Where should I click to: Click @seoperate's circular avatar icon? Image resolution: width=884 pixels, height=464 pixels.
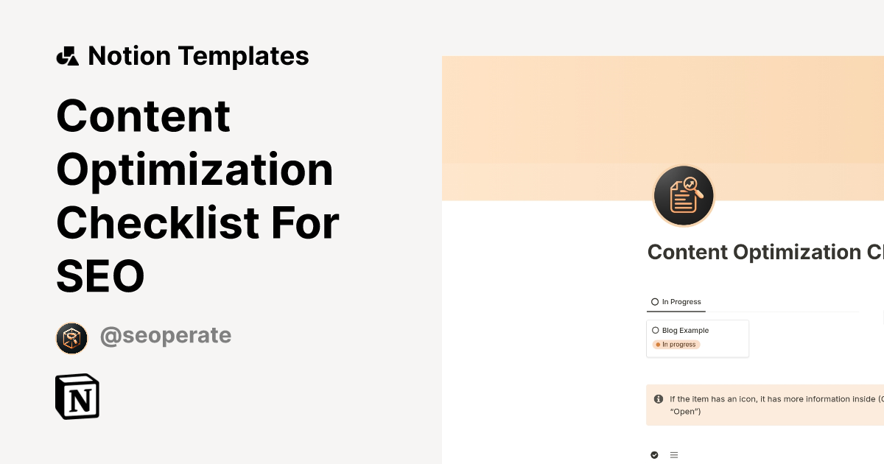(x=71, y=337)
